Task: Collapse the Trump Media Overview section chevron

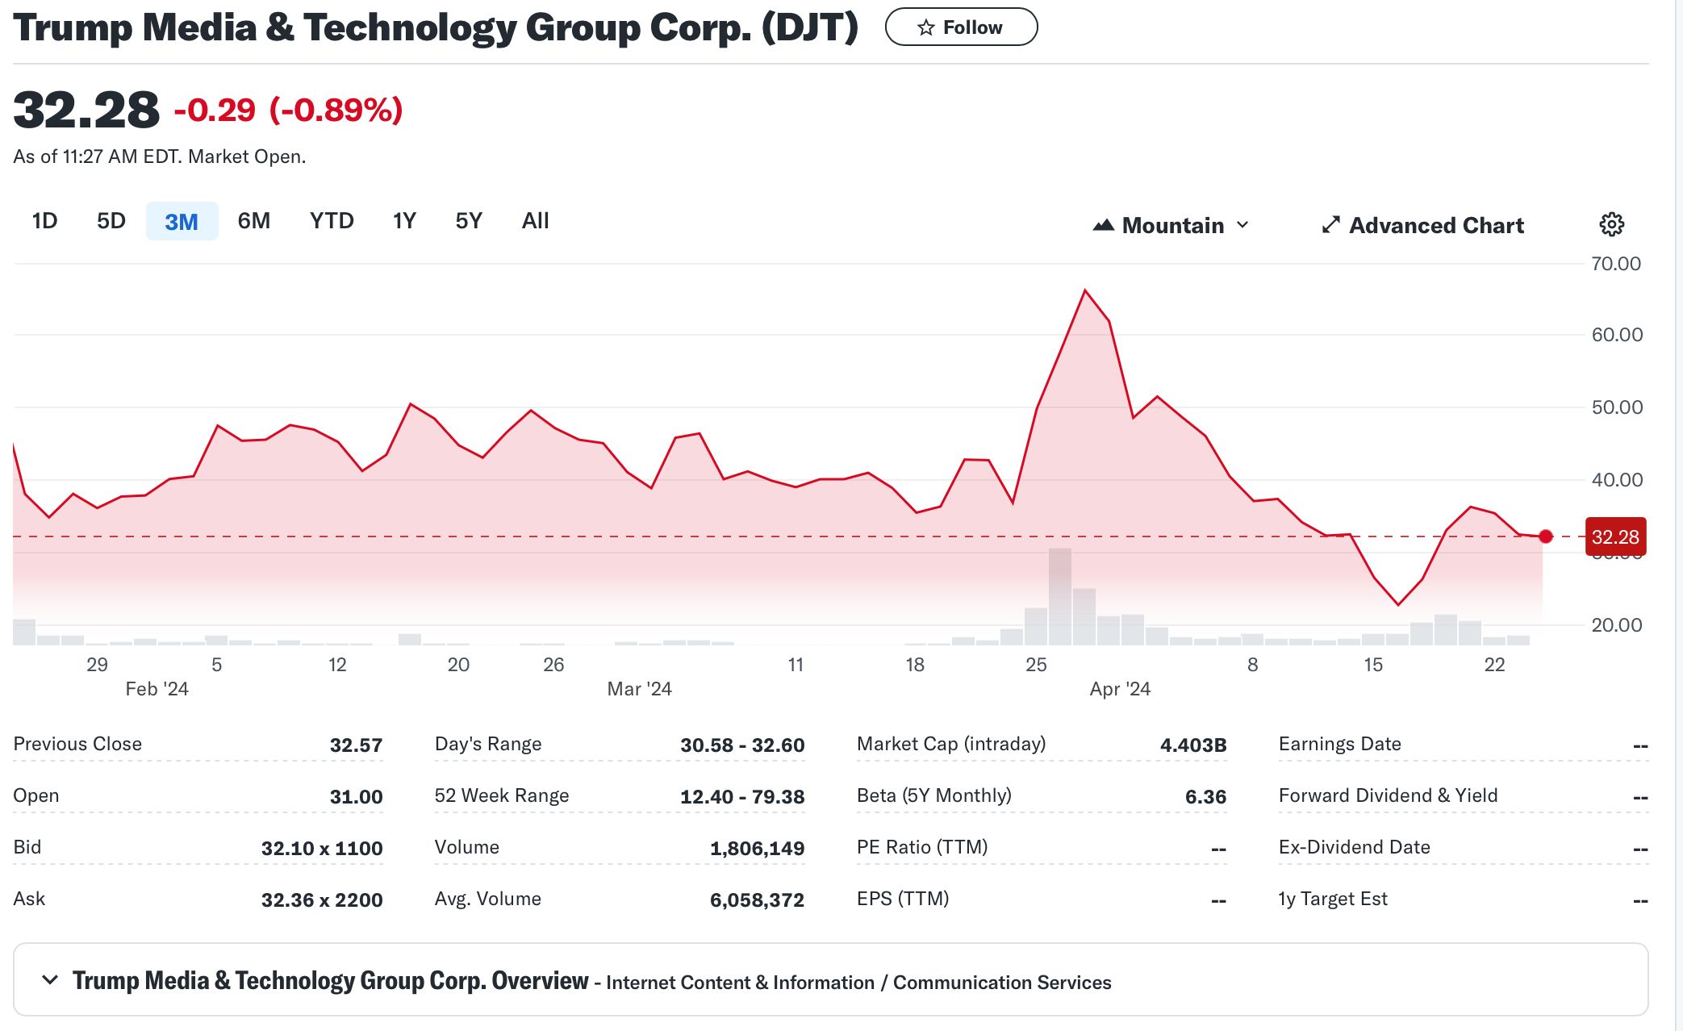Action: [50, 979]
